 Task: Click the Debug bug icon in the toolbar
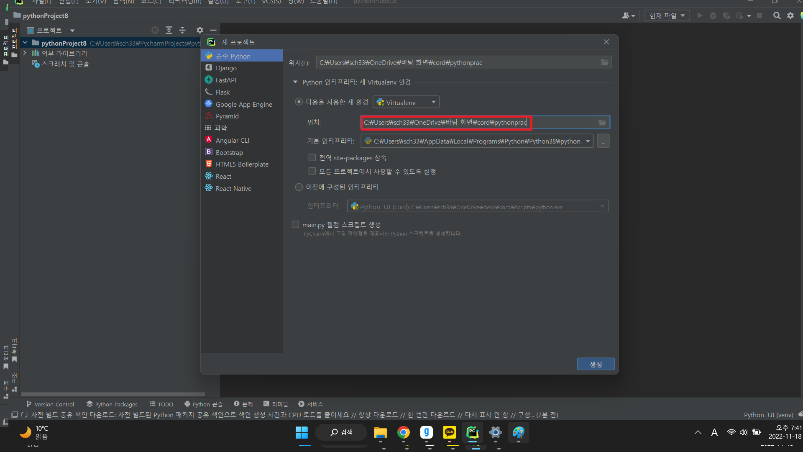[713, 15]
